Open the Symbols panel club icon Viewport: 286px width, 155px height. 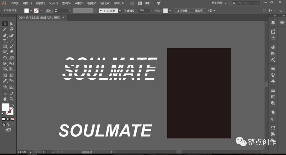point(273,81)
